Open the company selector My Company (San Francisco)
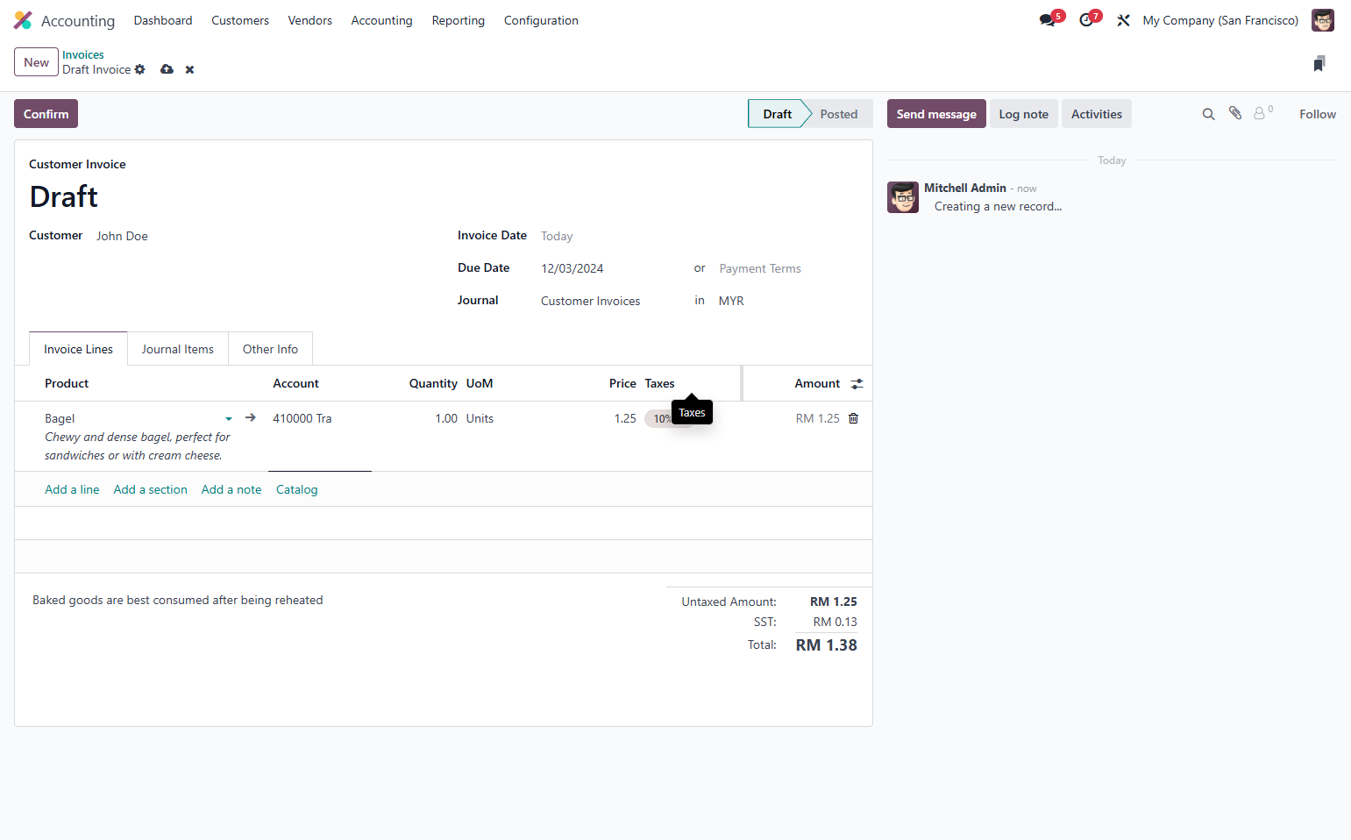Viewport: 1351px width, 840px height. click(x=1220, y=20)
